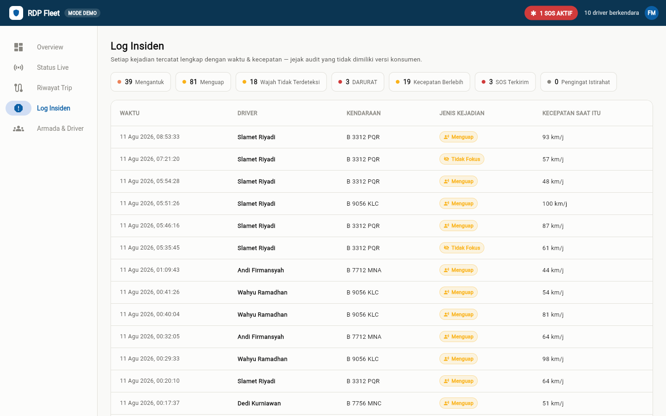Filter by 0 Pengingat Istirahat chip
This screenshot has width=666, height=416.
click(579, 82)
